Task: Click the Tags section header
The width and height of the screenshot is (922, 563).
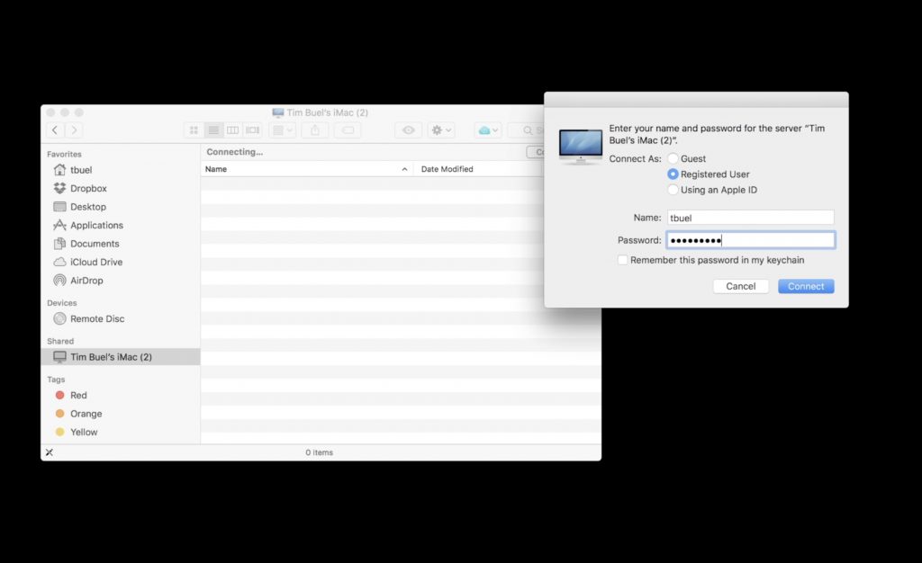Action: point(56,380)
